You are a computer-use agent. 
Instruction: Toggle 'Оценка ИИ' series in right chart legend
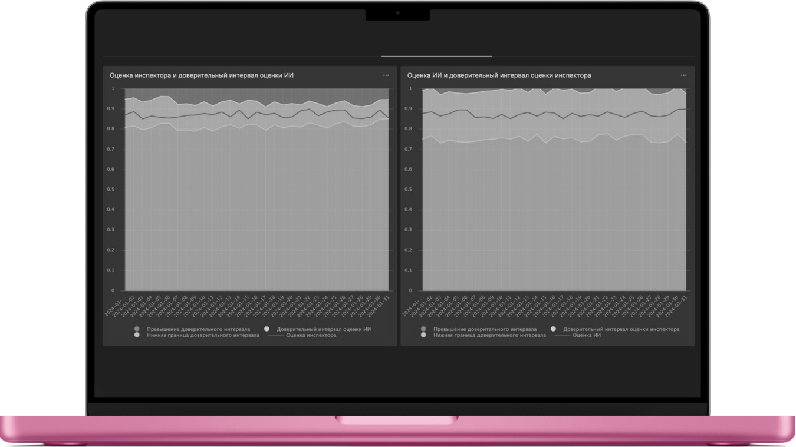pyautogui.click(x=587, y=335)
